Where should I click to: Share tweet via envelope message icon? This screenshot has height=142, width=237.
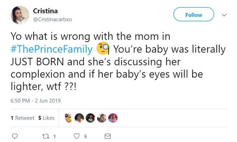click(x=108, y=136)
